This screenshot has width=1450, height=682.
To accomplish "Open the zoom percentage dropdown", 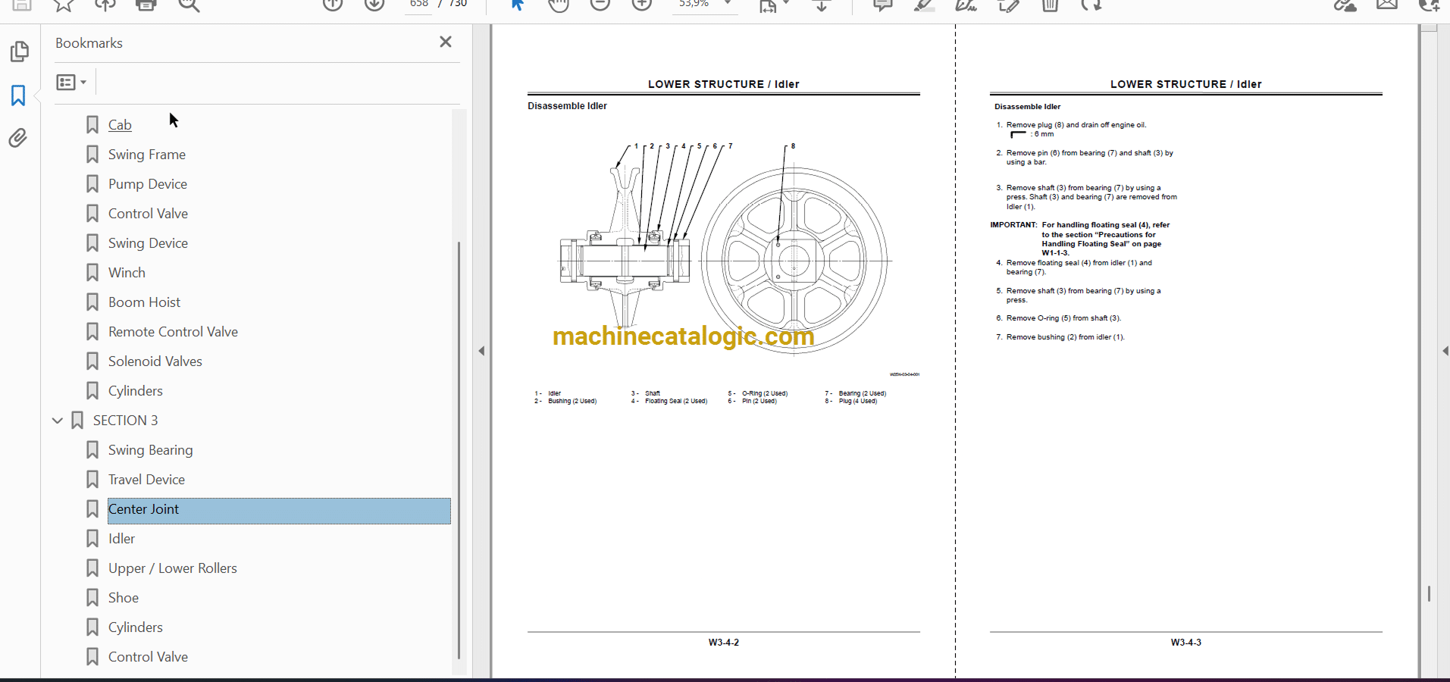I will click(728, 5).
